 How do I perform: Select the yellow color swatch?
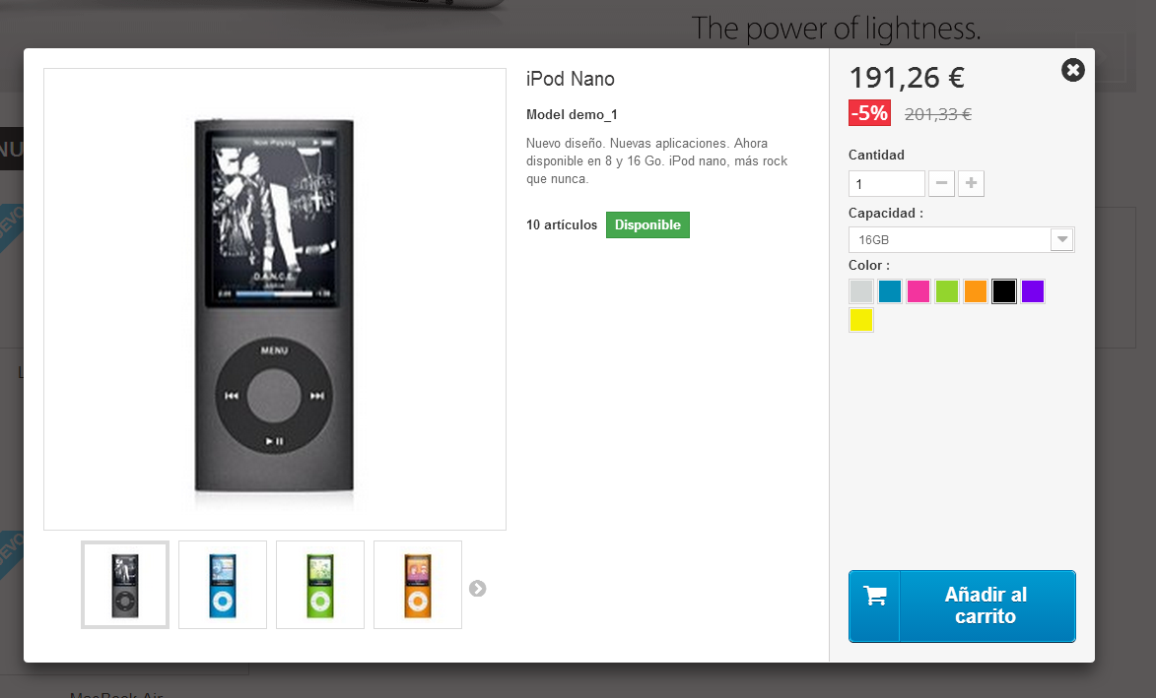(x=861, y=320)
